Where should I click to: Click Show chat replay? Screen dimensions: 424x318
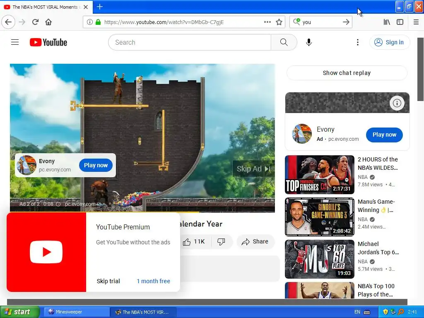pos(347,73)
